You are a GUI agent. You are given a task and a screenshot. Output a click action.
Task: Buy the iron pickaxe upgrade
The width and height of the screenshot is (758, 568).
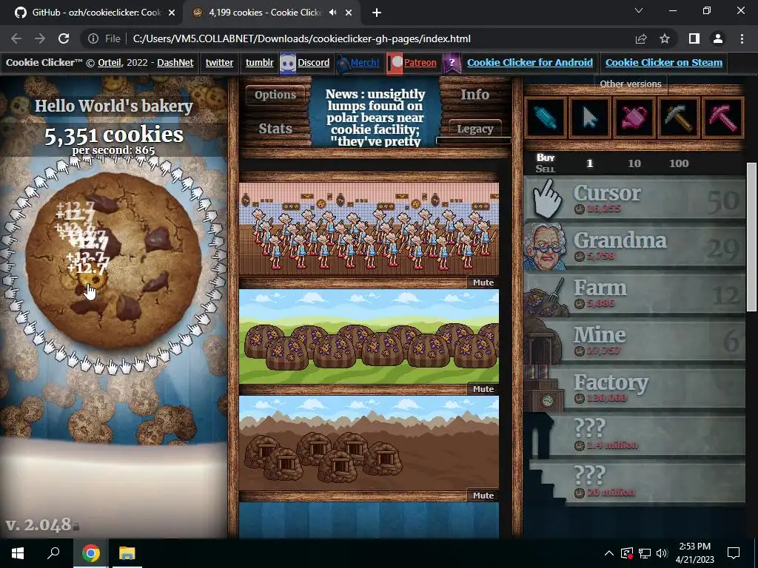click(x=679, y=118)
